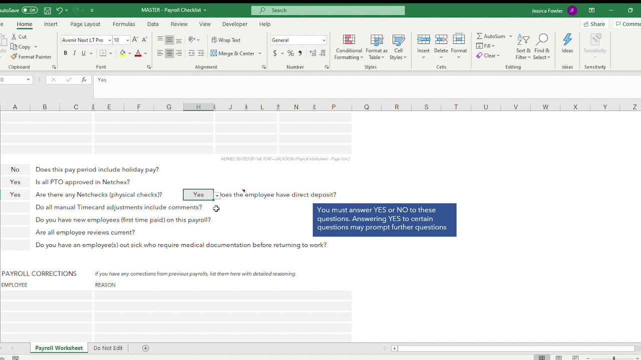Click the Delete cells icon
Image resolution: width=641 pixels, height=360 pixels.
[441, 40]
